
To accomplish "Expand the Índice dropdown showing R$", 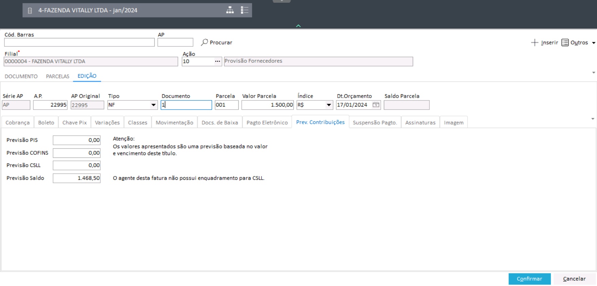I will coord(329,105).
